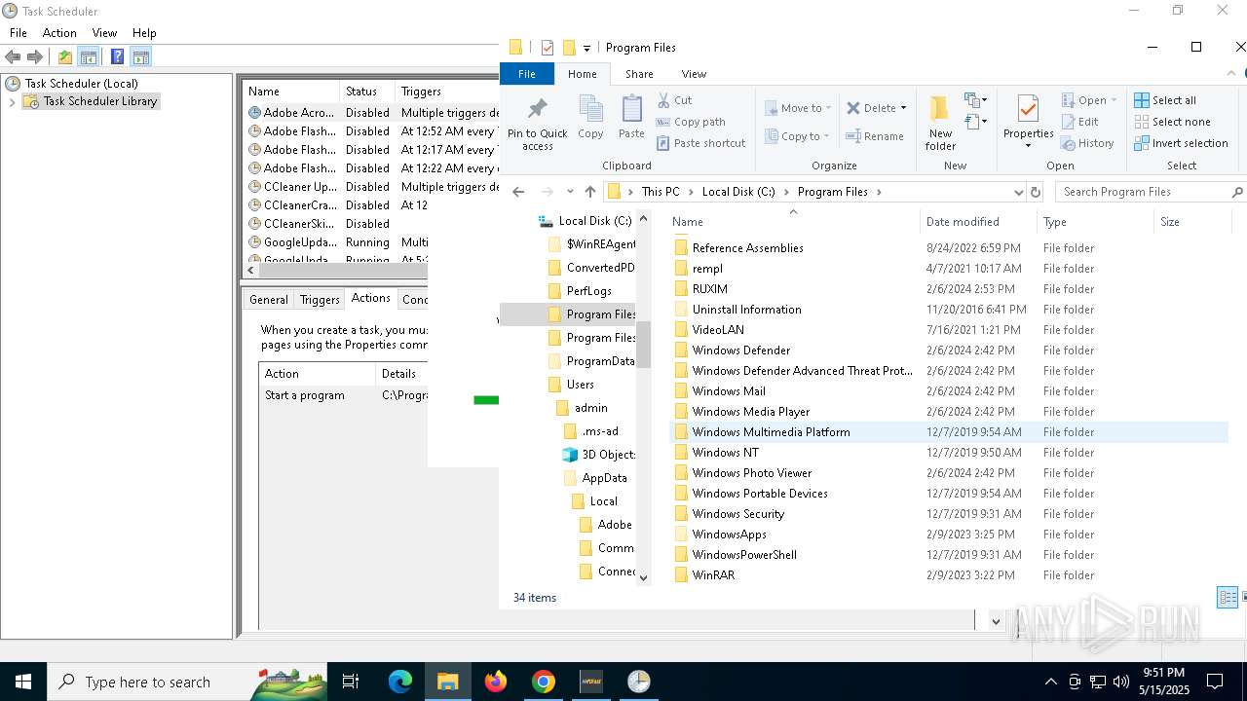Click Select all in the ribbon
1247x701 pixels.
tap(1165, 100)
